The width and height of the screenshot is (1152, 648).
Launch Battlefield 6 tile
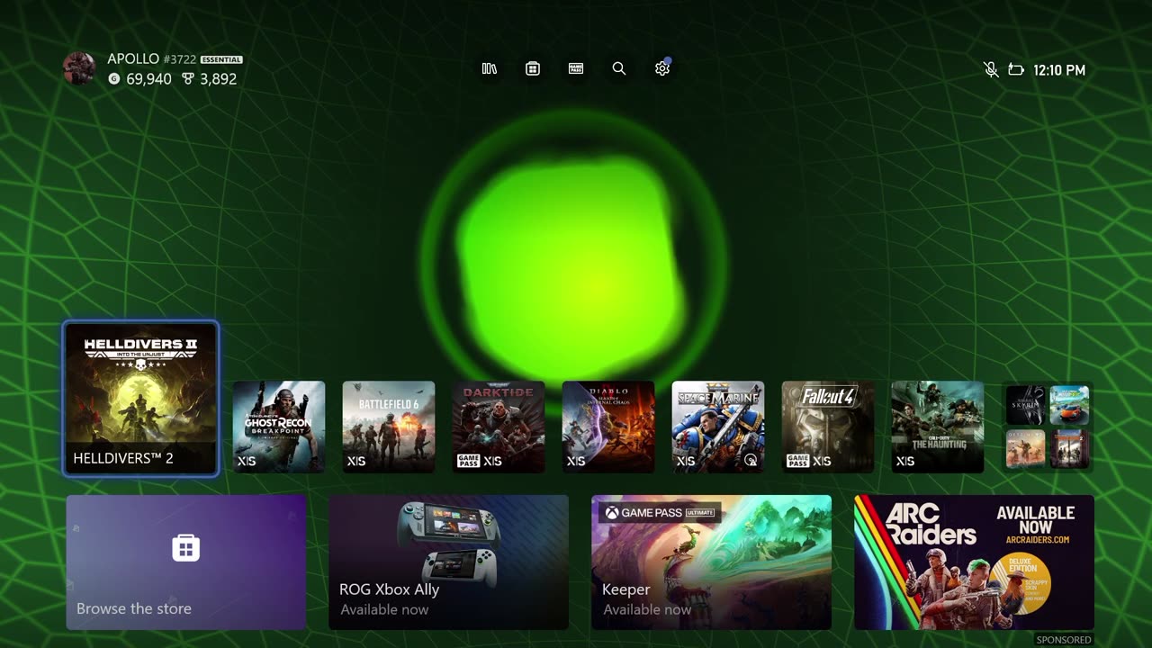389,427
